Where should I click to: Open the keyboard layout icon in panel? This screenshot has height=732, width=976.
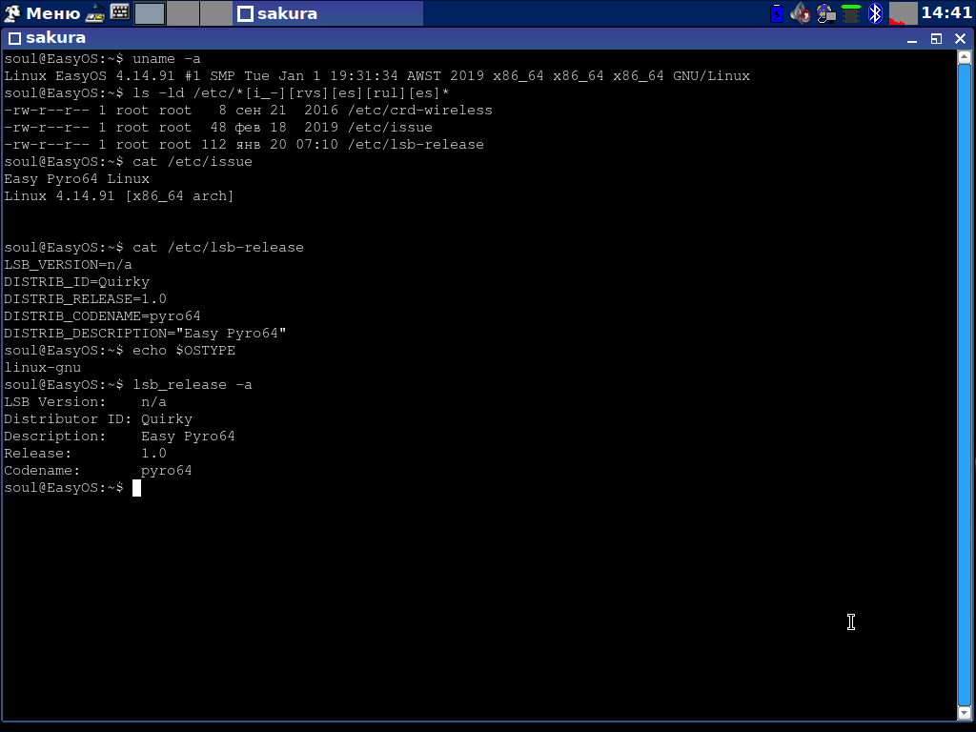click(119, 11)
